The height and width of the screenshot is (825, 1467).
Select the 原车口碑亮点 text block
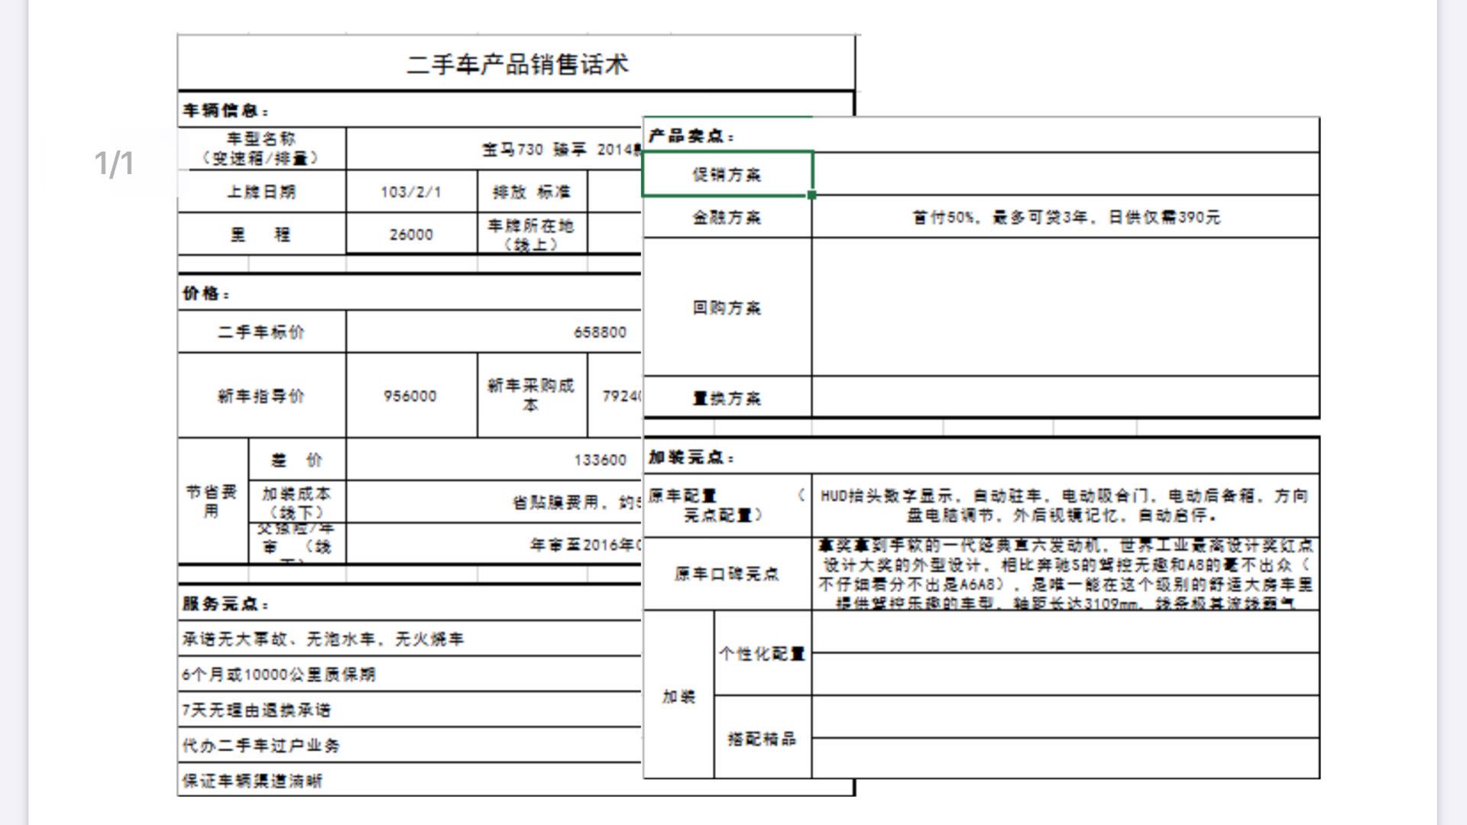click(1062, 574)
